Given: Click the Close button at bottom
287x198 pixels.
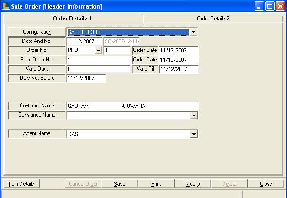Looking at the screenshot, I should (x=266, y=184).
